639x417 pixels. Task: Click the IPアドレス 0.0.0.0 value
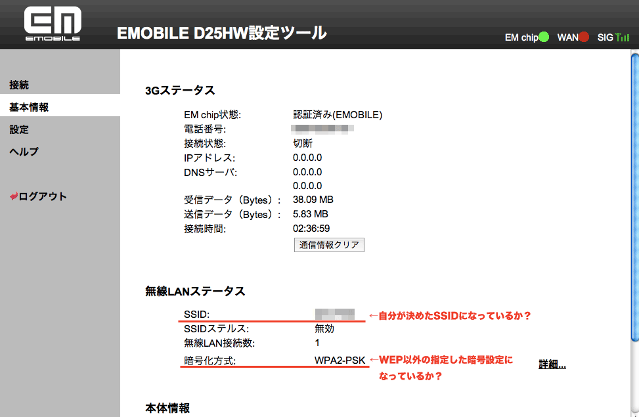[x=307, y=158]
